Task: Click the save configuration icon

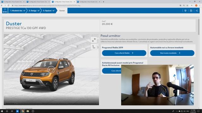Action: [191, 11]
